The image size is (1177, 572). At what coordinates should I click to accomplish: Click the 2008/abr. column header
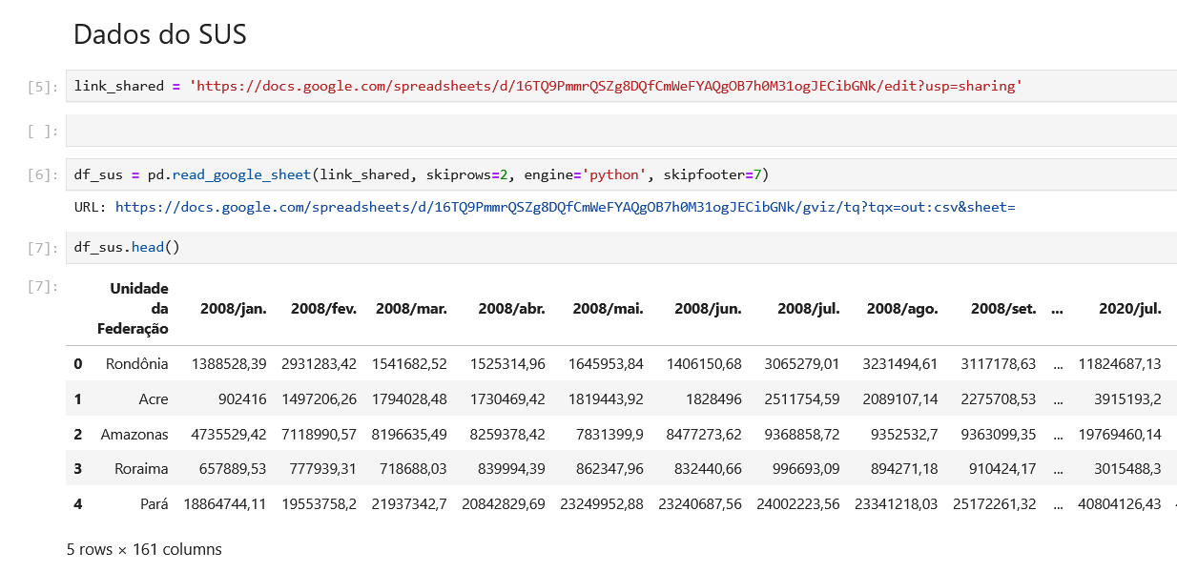coord(511,309)
